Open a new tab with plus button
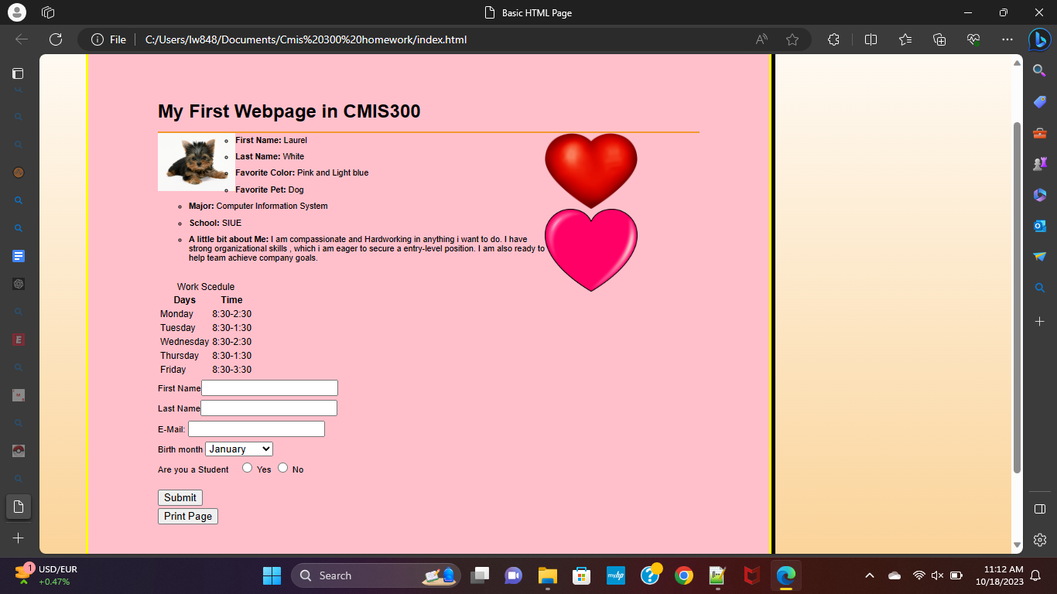 (19, 538)
